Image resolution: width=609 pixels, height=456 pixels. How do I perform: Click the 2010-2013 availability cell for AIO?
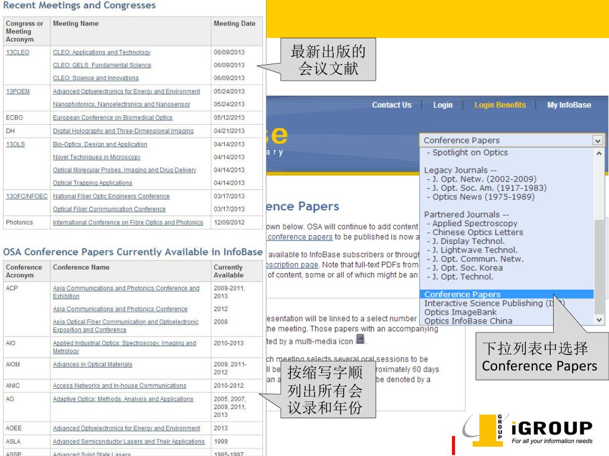coord(229,343)
